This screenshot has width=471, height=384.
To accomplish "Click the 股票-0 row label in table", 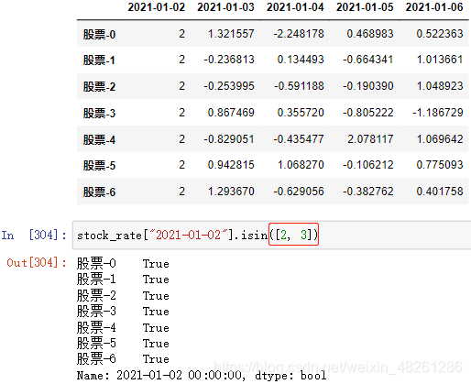I will click(x=99, y=34).
